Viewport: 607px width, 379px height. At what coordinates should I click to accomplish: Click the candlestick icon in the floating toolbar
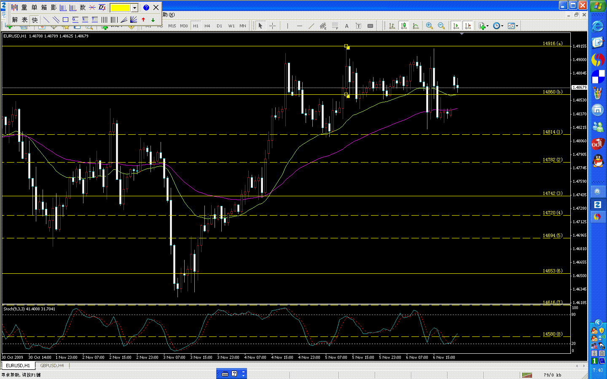(x=15, y=8)
